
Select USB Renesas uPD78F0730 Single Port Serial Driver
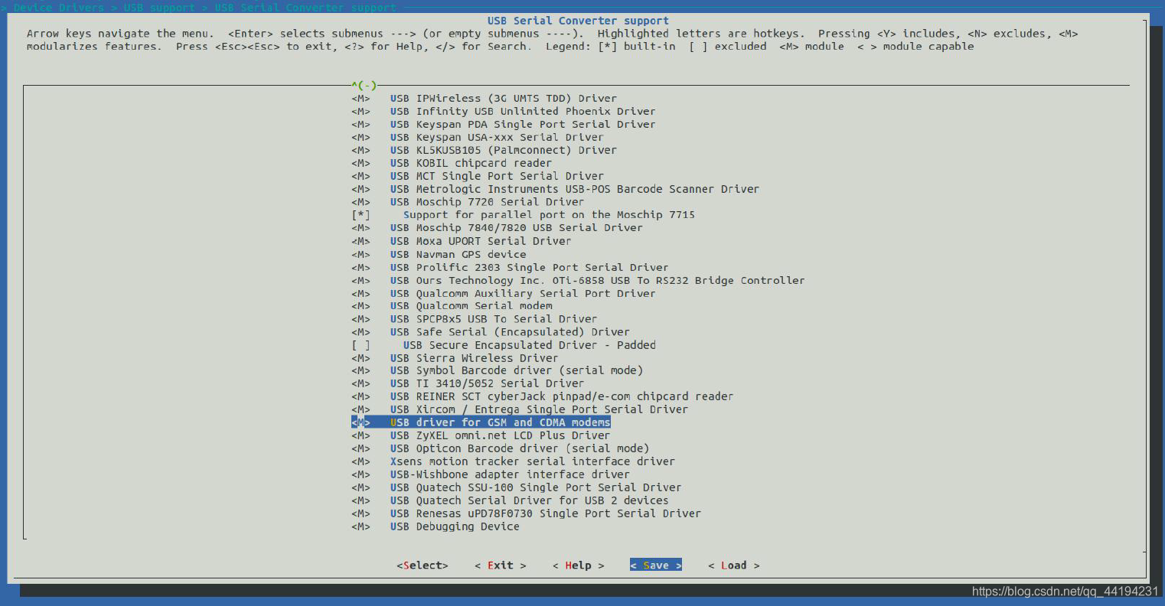[546, 513]
